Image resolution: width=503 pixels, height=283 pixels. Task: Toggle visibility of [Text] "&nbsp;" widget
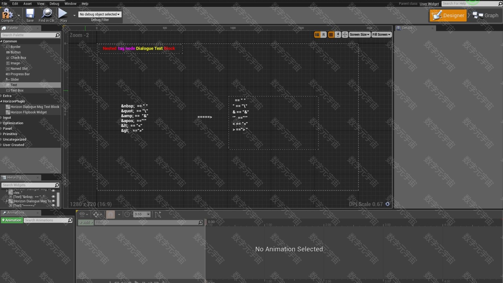coord(53,197)
